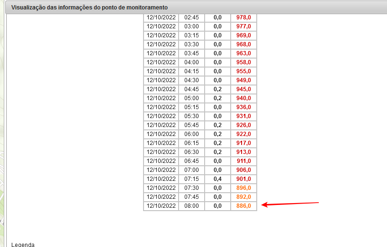Viewport: 387px width, 247px height.
Task: Click the 08:00 time cell
Action: pos(191,206)
